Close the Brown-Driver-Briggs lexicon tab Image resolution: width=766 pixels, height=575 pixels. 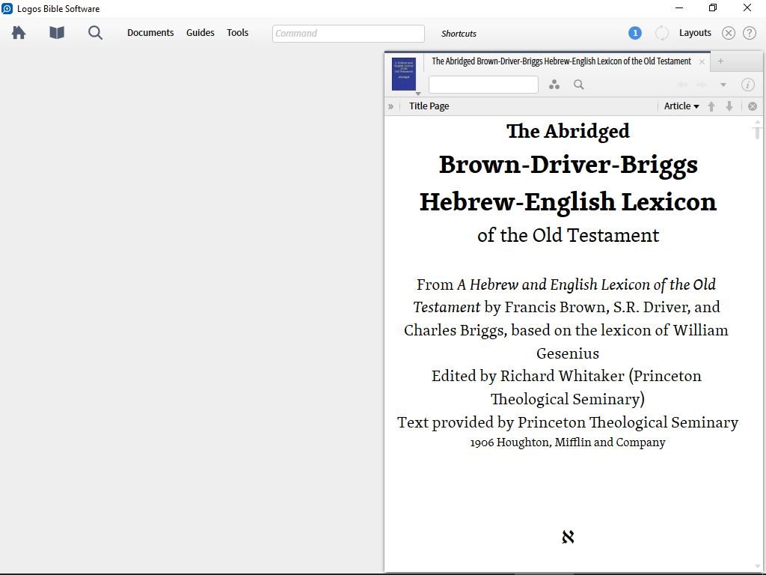(x=702, y=61)
